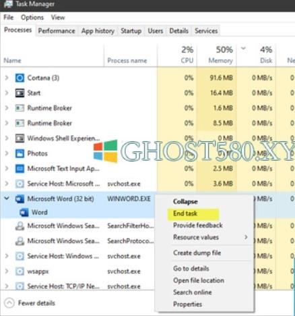Open the View menu

tap(58, 18)
